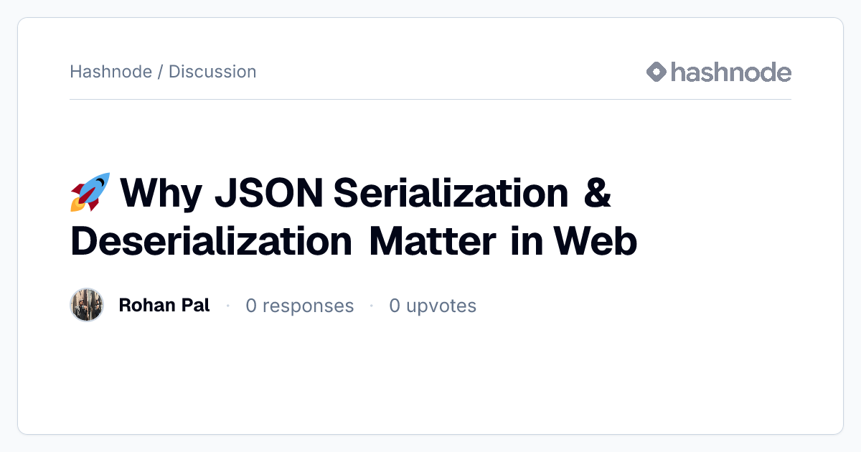The image size is (861, 452).
Task: Open the author name Rohan Pal
Action: click(164, 306)
